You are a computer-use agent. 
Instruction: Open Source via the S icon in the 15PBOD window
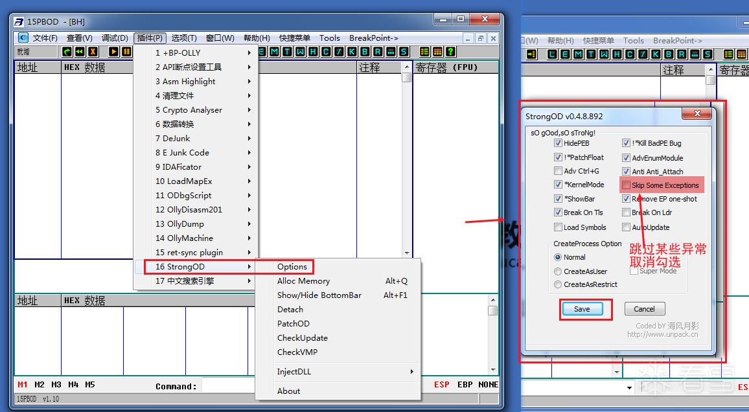click(x=404, y=52)
